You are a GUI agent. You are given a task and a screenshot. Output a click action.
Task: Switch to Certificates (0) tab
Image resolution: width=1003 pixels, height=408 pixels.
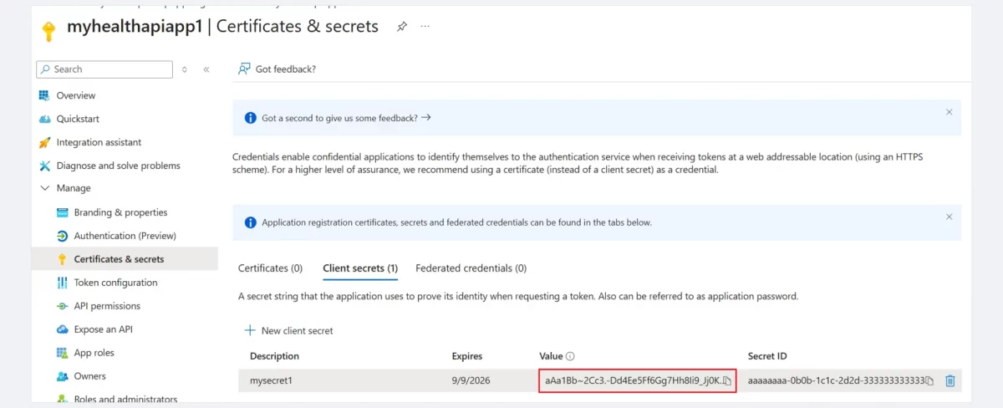coord(270,268)
